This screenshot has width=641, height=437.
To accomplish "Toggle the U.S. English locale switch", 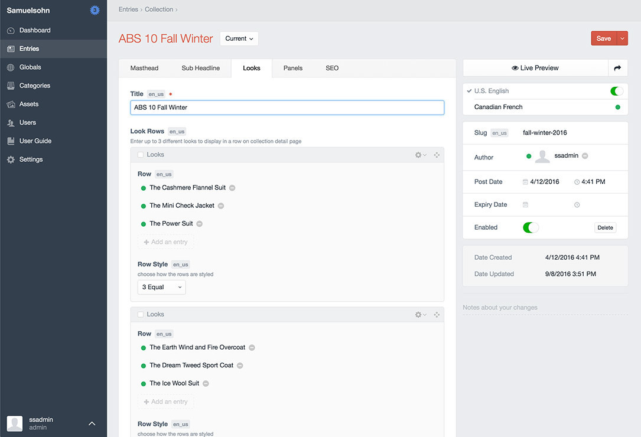I will (617, 91).
